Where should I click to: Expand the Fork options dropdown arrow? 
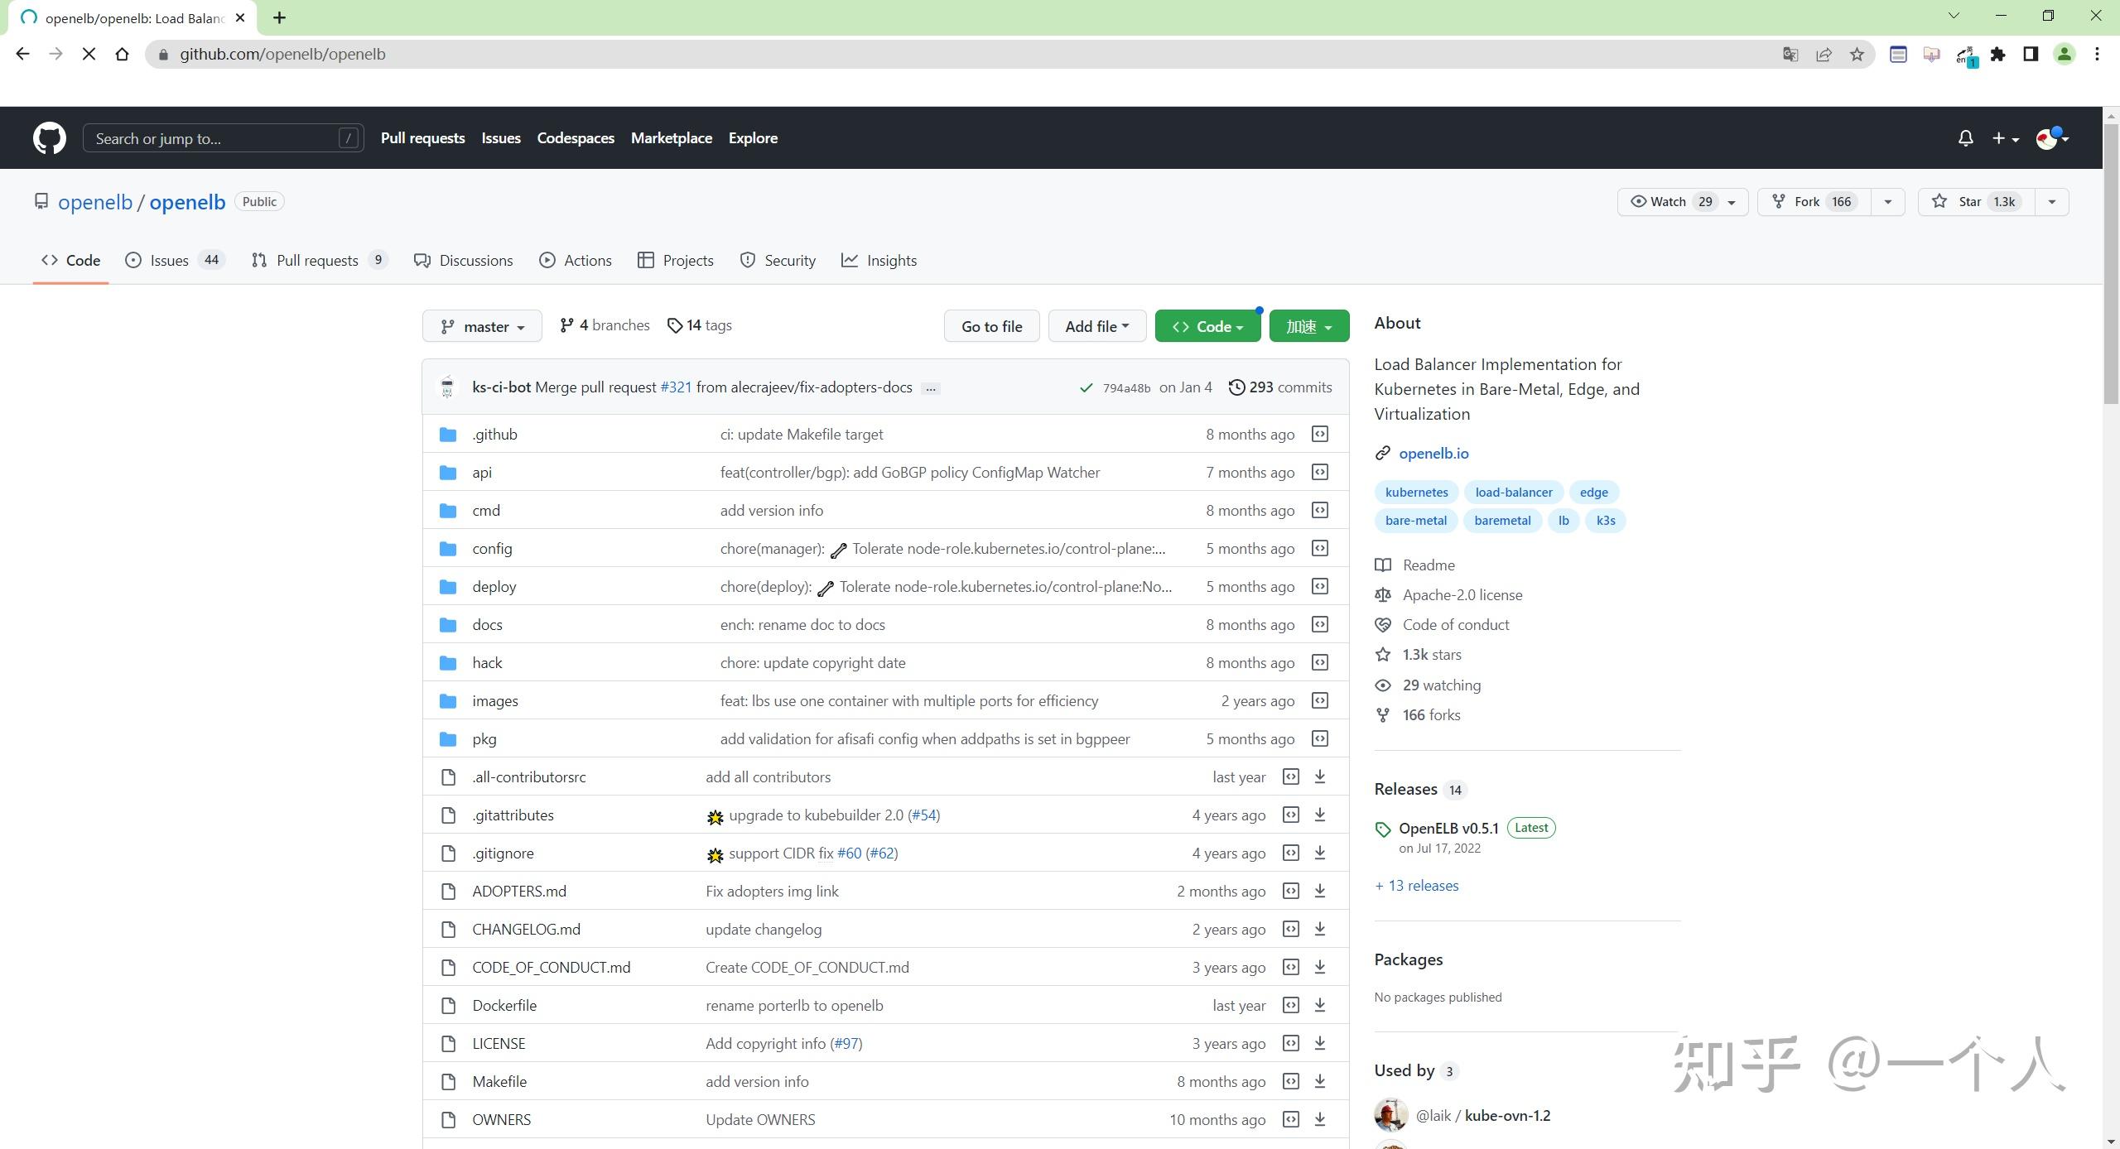tap(1887, 201)
